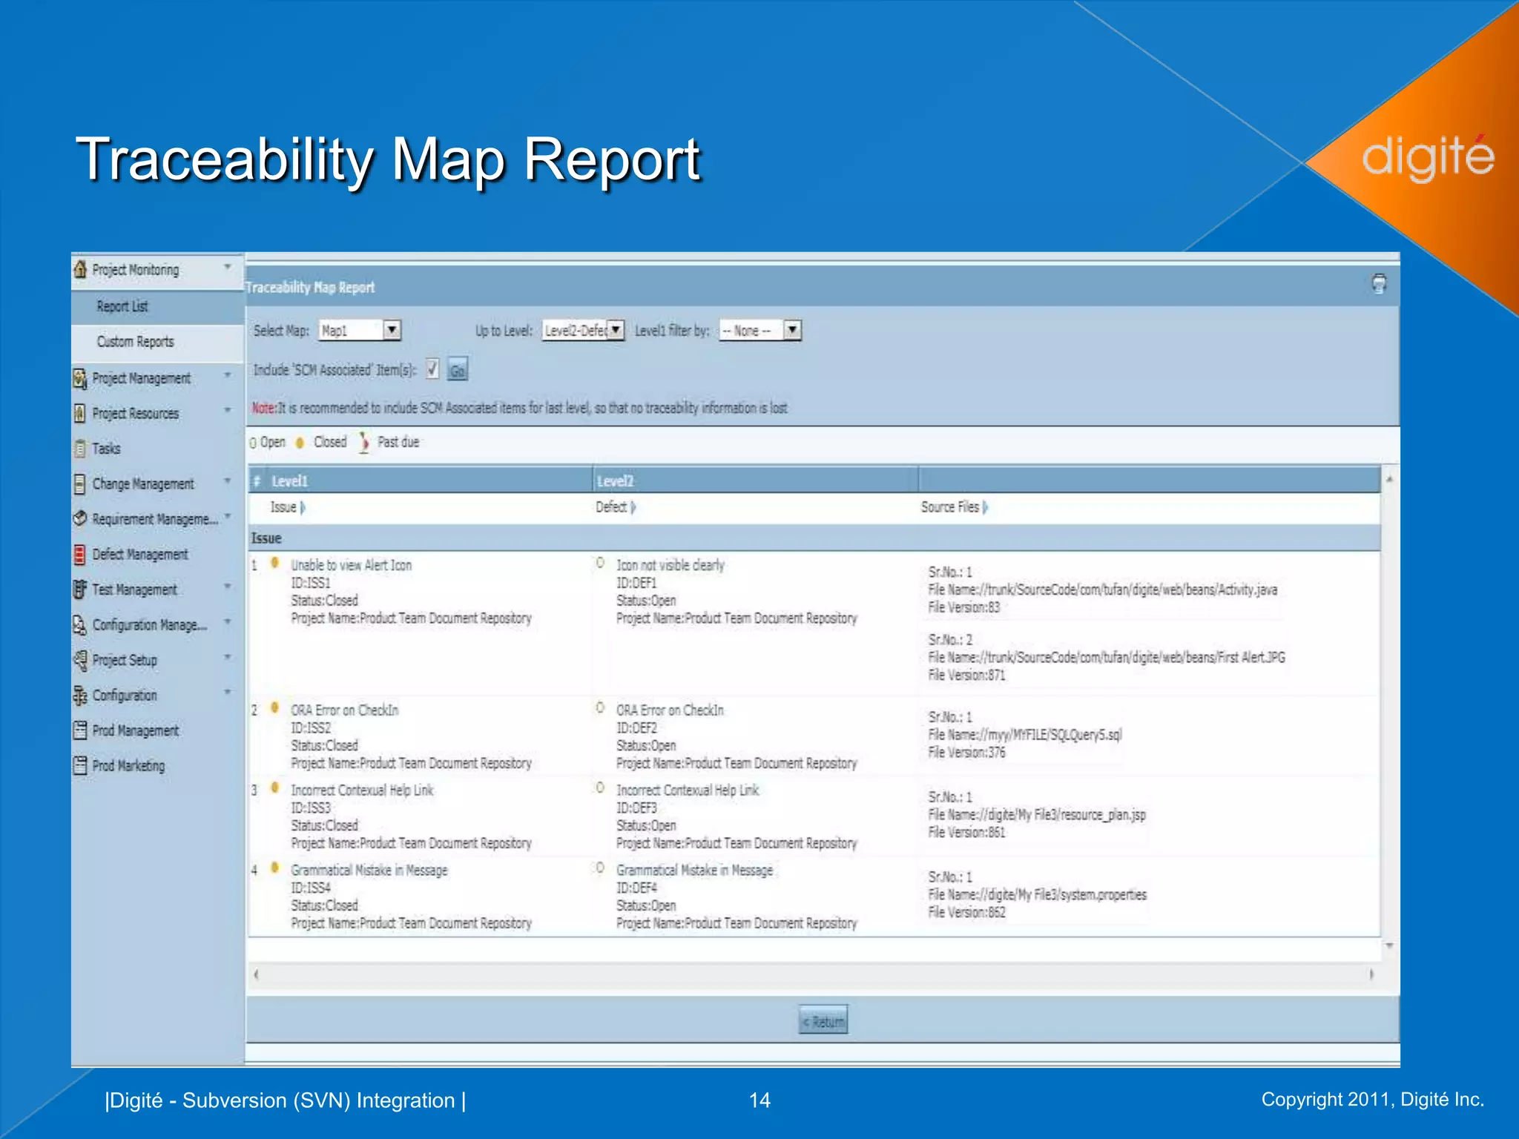Expand the Project Resources menu arrow
The width and height of the screenshot is (1519, 1139).
(228, 410)
